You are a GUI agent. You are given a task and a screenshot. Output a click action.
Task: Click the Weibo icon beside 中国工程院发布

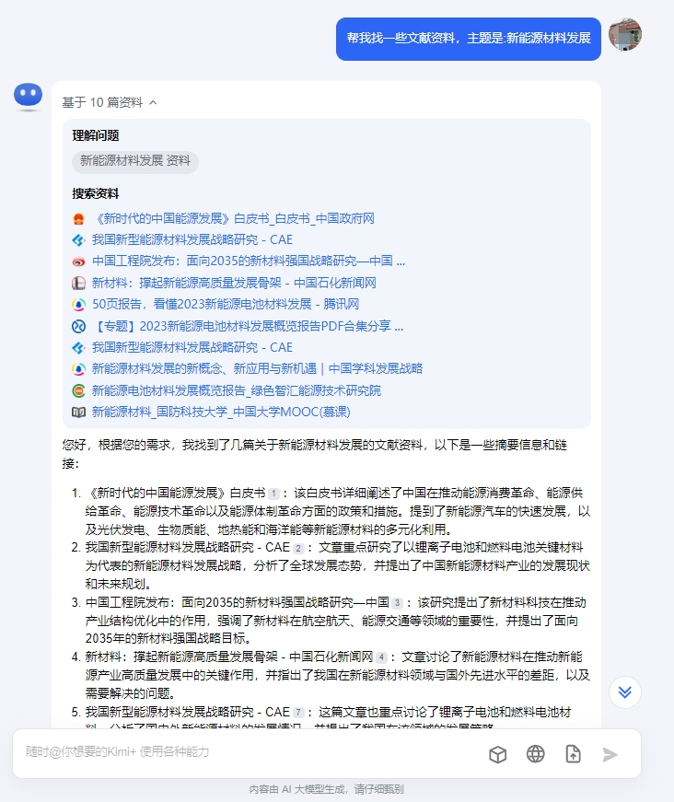point(78,262)
